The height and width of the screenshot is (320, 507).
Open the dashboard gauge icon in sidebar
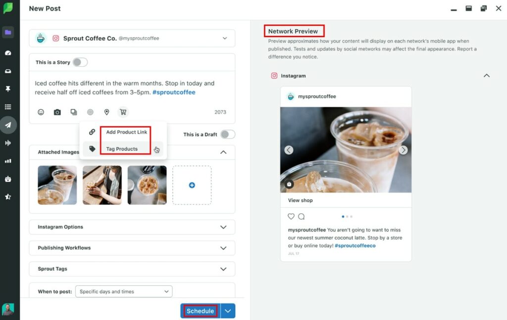(8, 52)
